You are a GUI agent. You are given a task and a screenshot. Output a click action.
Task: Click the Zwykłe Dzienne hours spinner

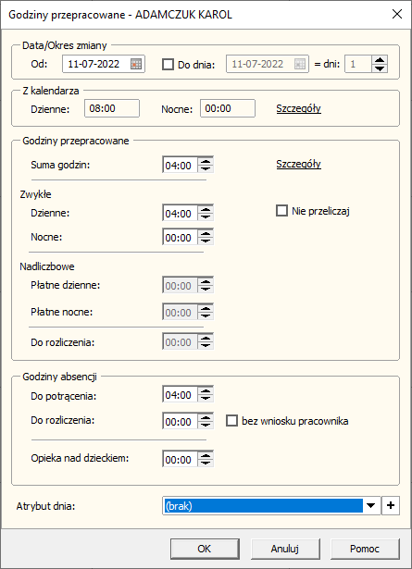tap(206, 213)
